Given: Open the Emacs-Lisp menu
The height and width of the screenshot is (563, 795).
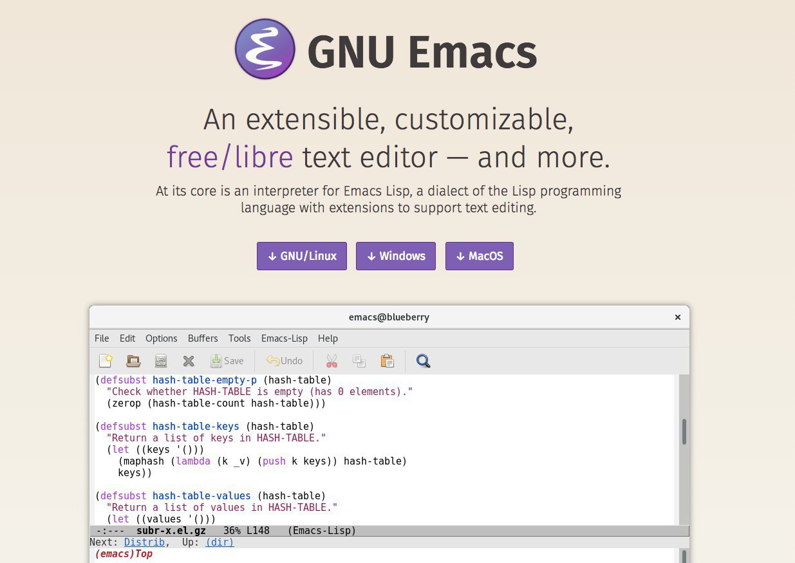Looking at the screenshot, I should tap(285, 338).
